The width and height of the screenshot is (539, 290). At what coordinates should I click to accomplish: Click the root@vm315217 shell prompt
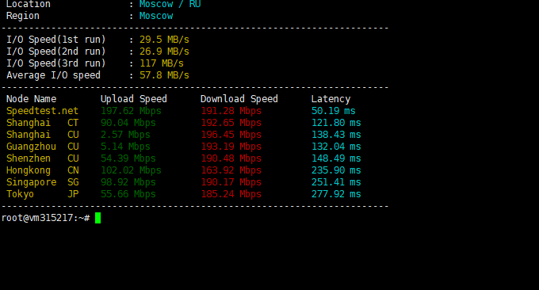point(46,218)
